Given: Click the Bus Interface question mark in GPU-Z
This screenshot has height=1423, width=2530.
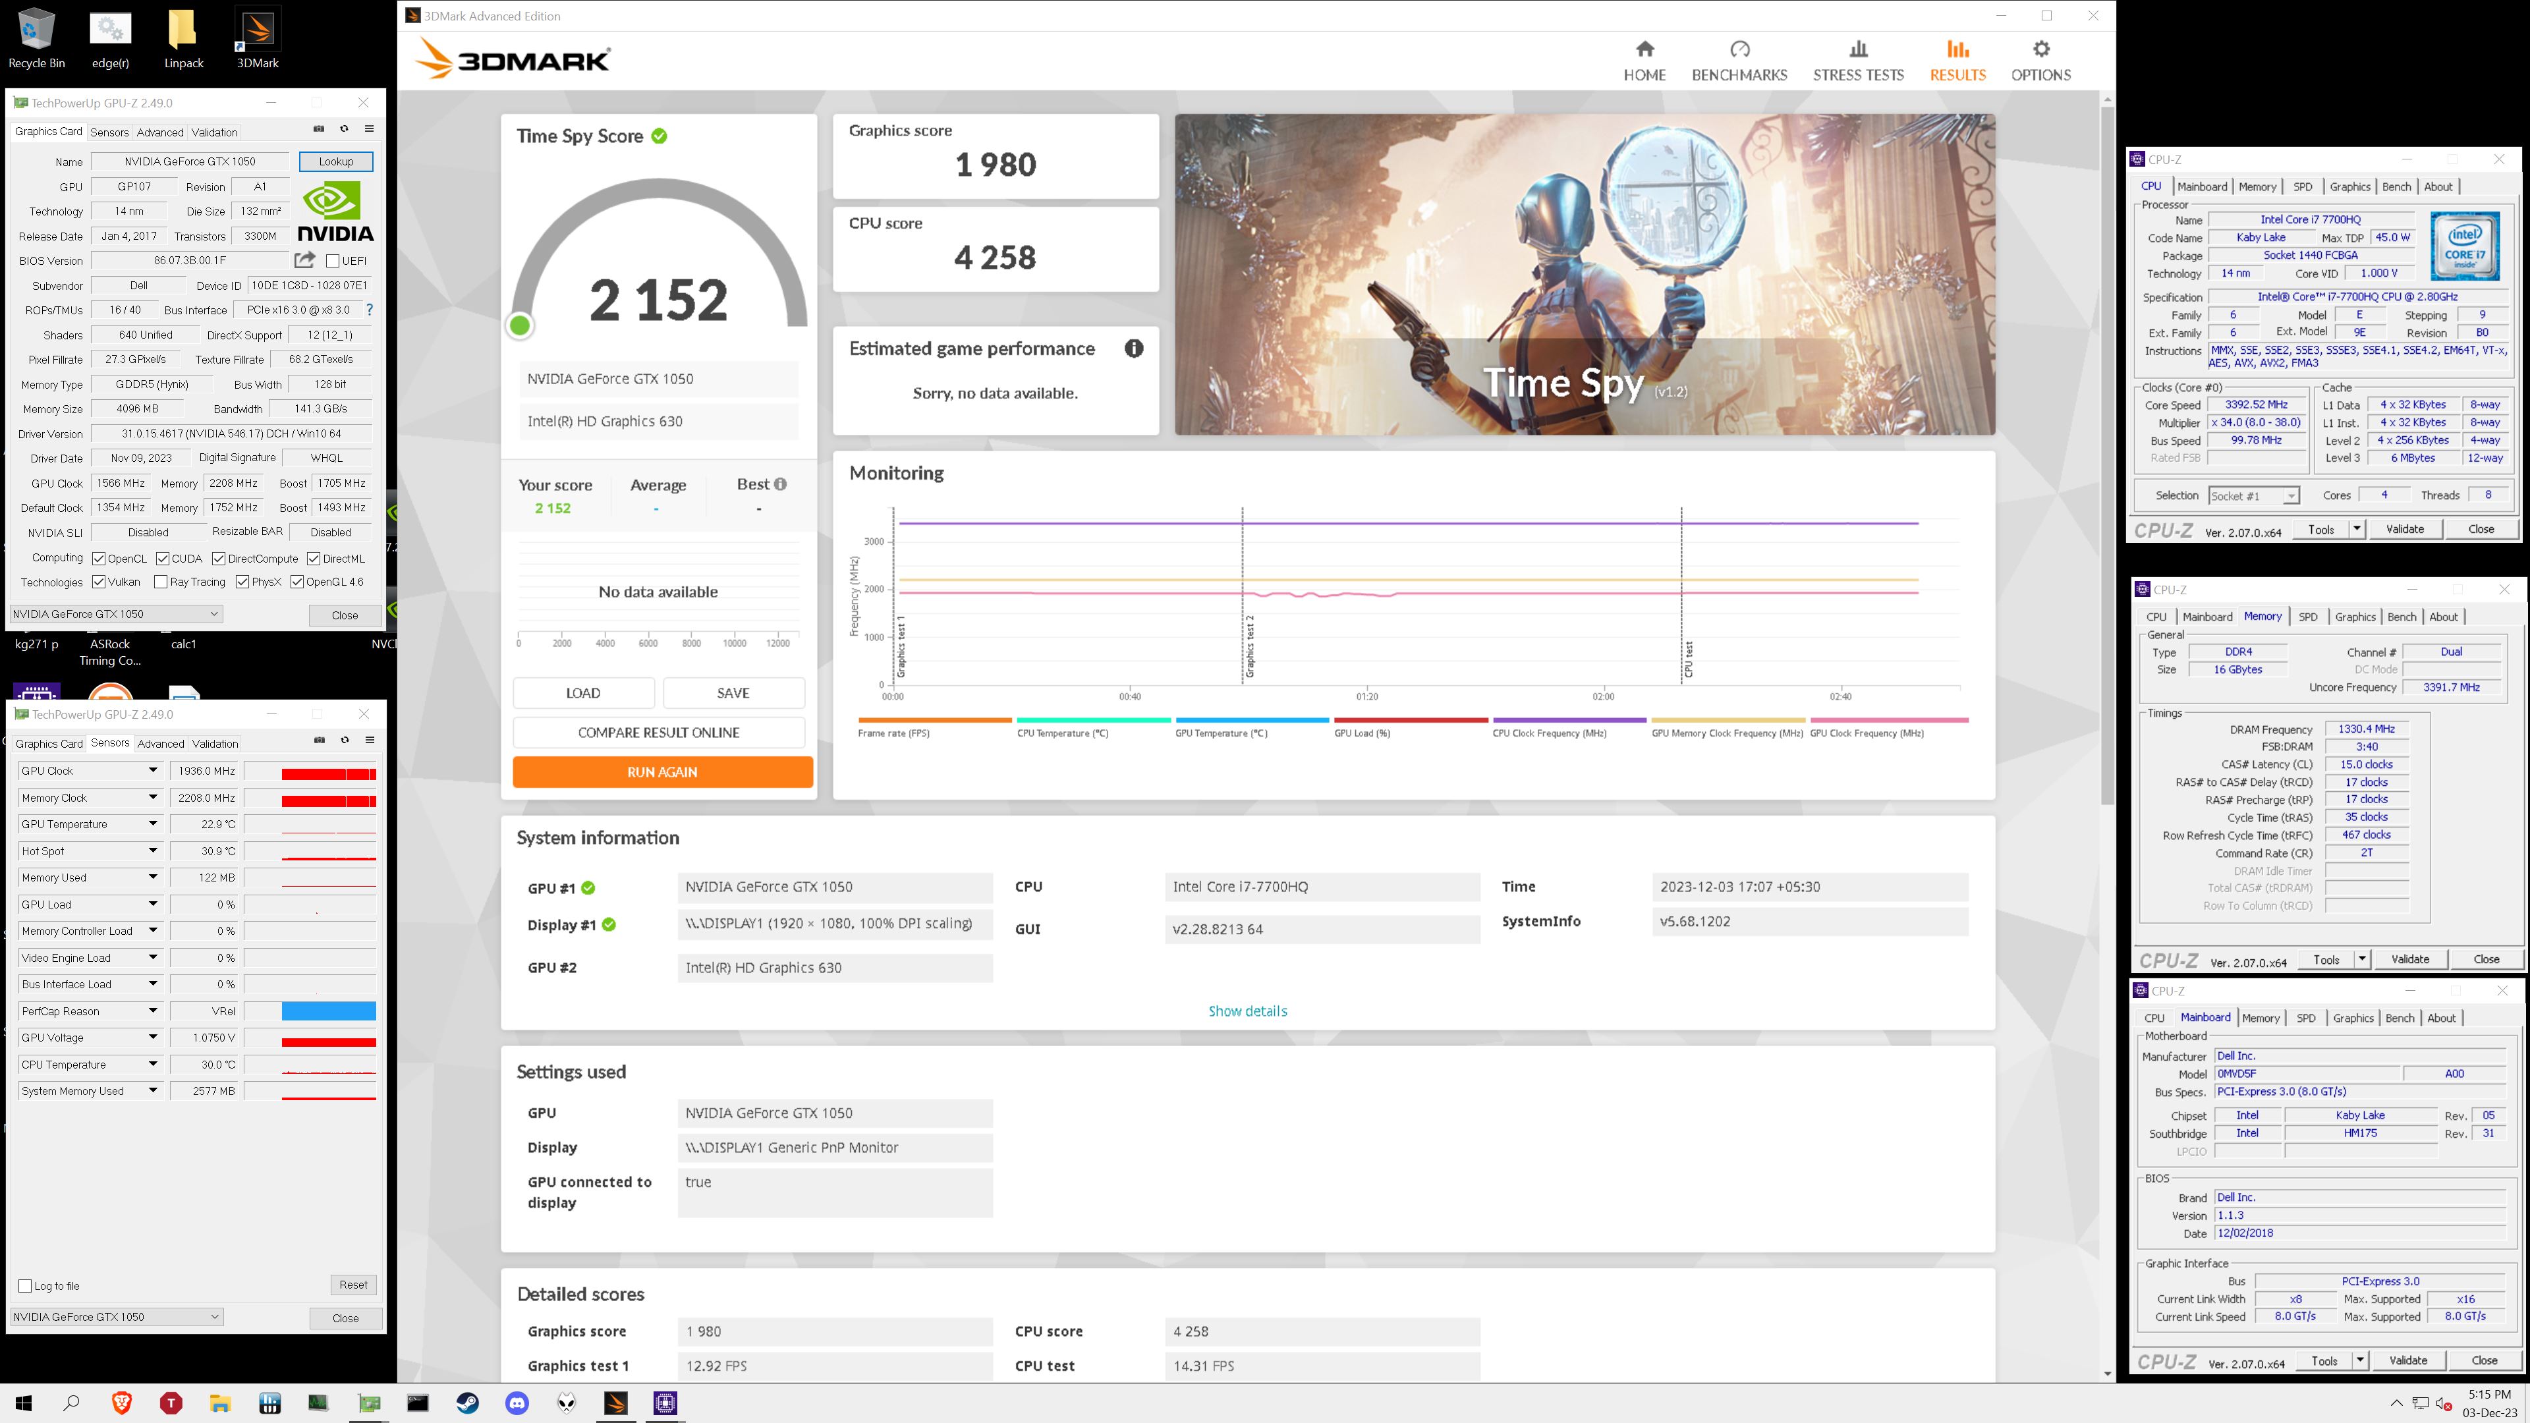Looking at the screenshot, I should pos(369,310).
